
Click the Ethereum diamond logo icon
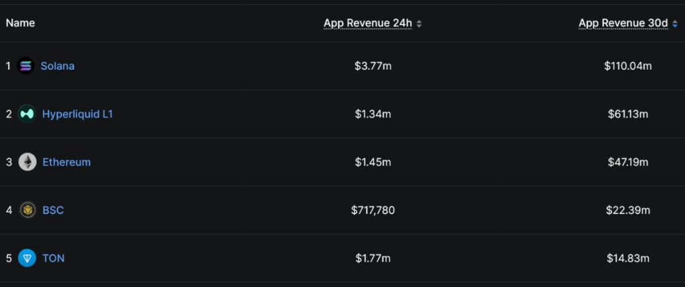click(27, 162)
